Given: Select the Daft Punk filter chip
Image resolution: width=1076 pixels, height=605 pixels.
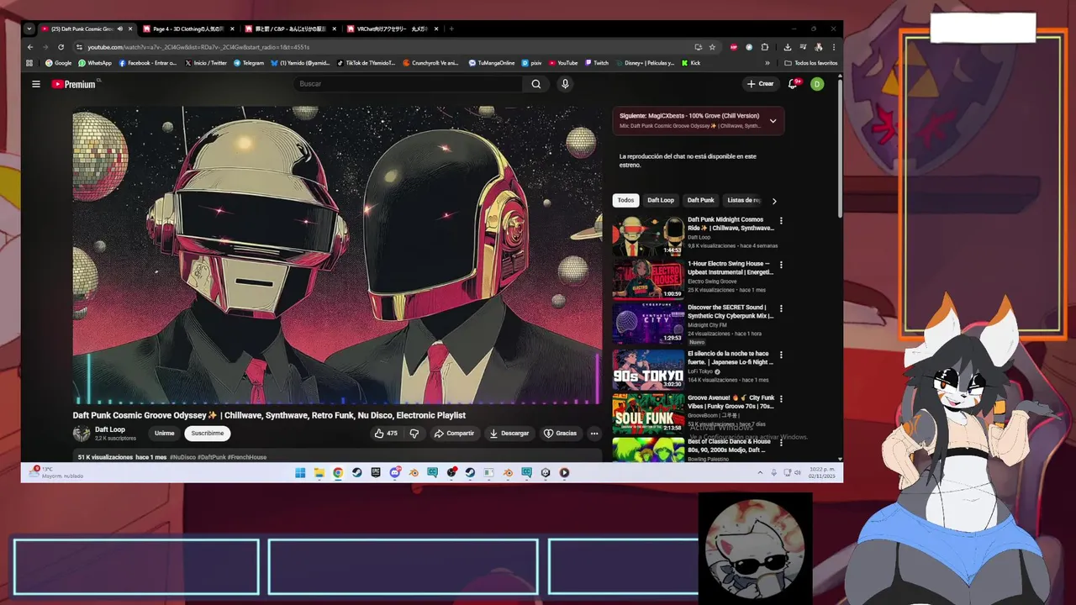Looking at the screenshot, I should [701, 201].
